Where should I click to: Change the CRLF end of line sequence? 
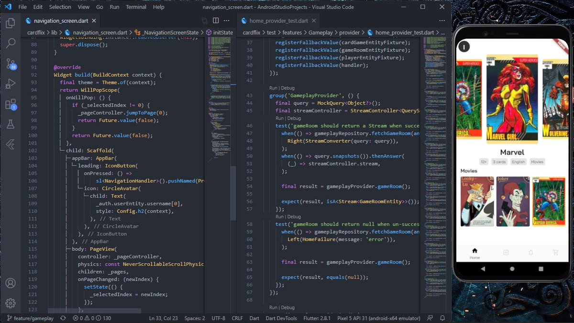pyautogui.click(x=237, y=318)
